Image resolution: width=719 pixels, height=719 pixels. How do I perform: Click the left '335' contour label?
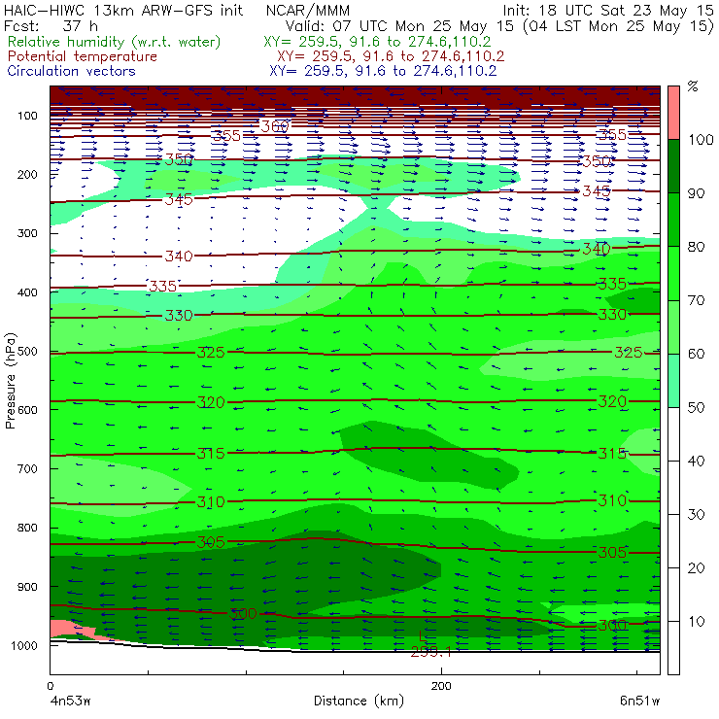[163, 286]
